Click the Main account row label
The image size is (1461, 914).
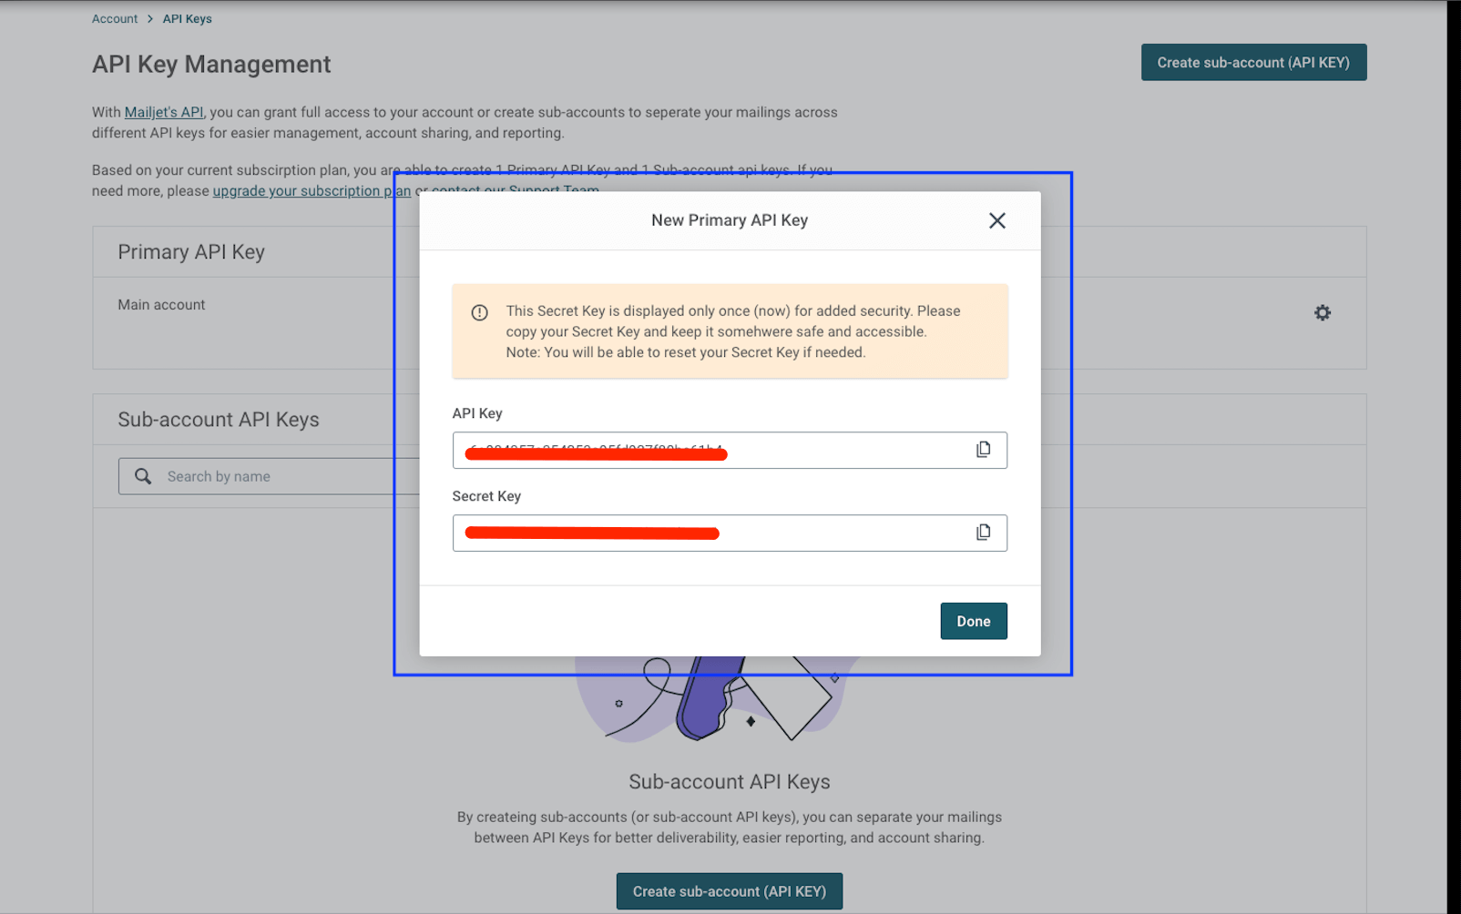pos(161,305)
